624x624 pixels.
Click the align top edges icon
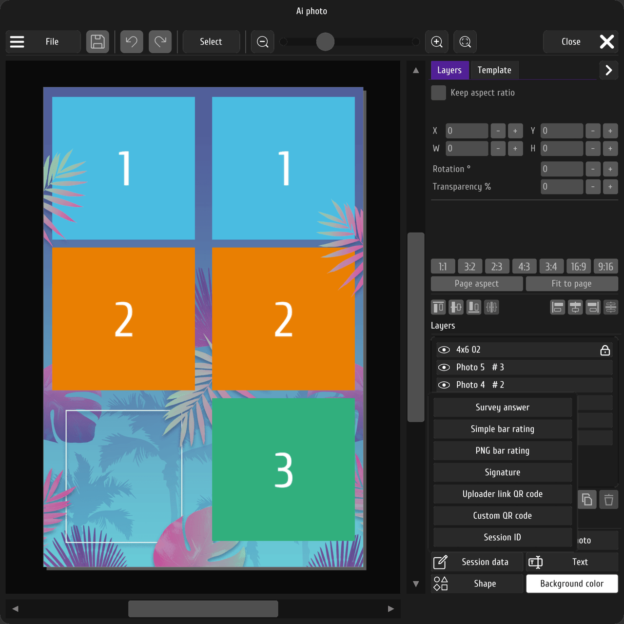[438, 307]
